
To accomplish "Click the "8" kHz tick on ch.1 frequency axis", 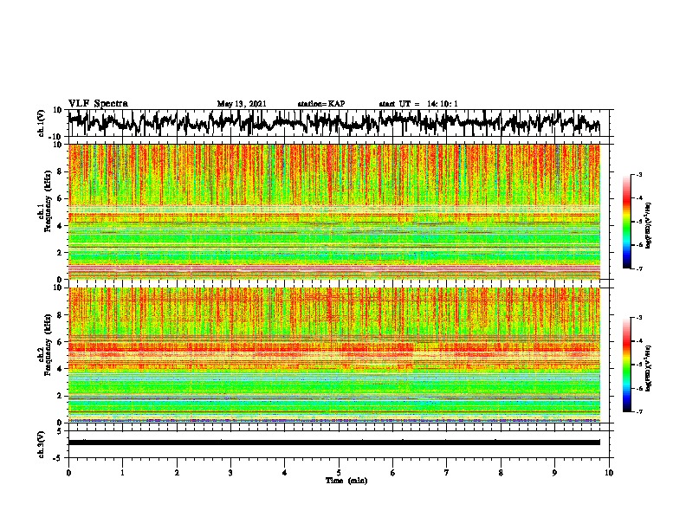I will [x=61, y=171].
